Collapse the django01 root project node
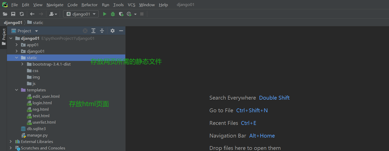The width and height of the screenshot is (389, 151). (11, 38)
